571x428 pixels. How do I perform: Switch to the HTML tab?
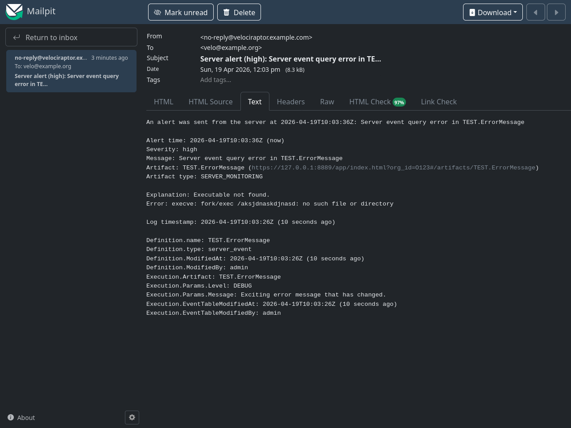(x=163, y=102)
